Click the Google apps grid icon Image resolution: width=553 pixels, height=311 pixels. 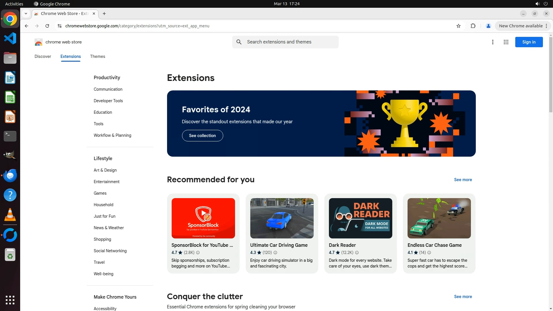(506, 42)
